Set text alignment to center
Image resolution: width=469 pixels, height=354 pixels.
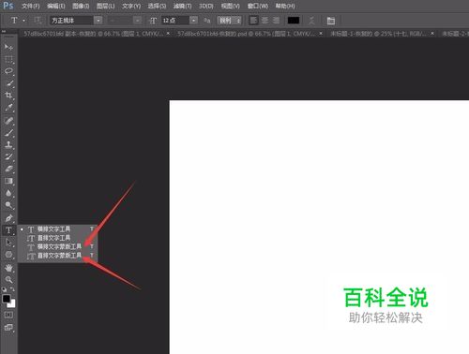[x=265, y=21]
